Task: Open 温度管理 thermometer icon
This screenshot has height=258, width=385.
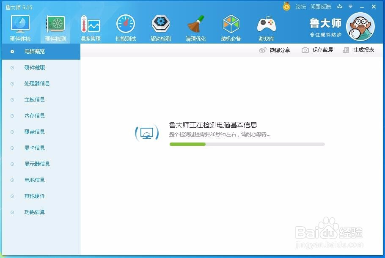Action: (x=91, y=24)
